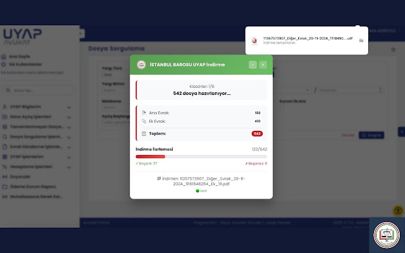This screenshot has width=405, height=253.
Task: Minimize the İstanbul Barosu UYAP İndirme dialog
Action: click(x=252, y=65)
